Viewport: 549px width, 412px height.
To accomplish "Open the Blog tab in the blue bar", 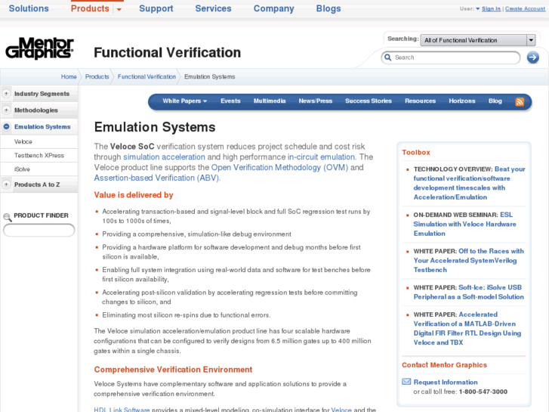I will pos(495,101).
